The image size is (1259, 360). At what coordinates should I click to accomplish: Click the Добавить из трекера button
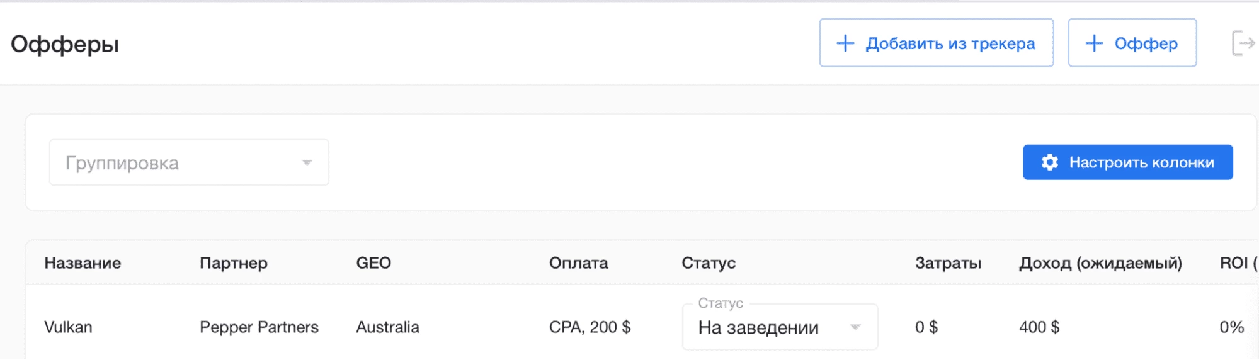937,43
